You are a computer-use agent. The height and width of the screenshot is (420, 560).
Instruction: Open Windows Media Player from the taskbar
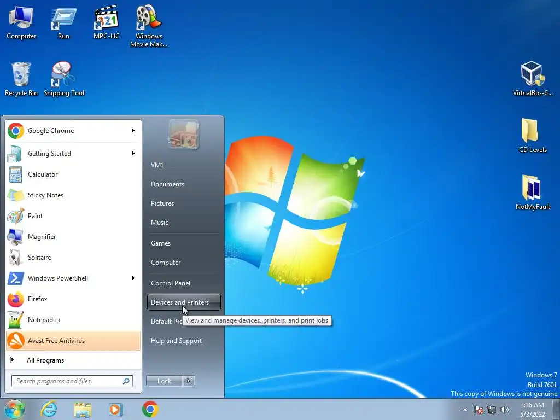116,409
